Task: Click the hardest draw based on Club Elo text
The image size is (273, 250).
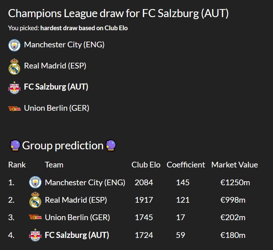Action: tap(84, 28)
